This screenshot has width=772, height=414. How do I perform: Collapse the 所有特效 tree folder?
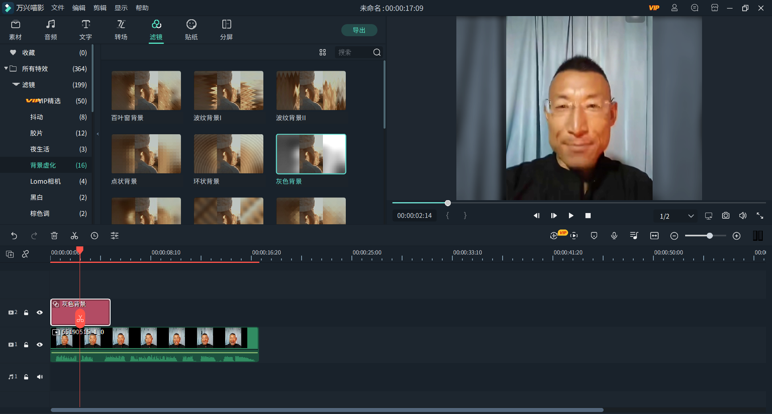pyautogui.click(x=6, y=69)
